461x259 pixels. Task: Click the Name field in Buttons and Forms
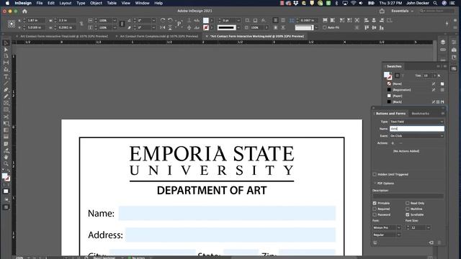pyautogui.click(x=416, y=129)
